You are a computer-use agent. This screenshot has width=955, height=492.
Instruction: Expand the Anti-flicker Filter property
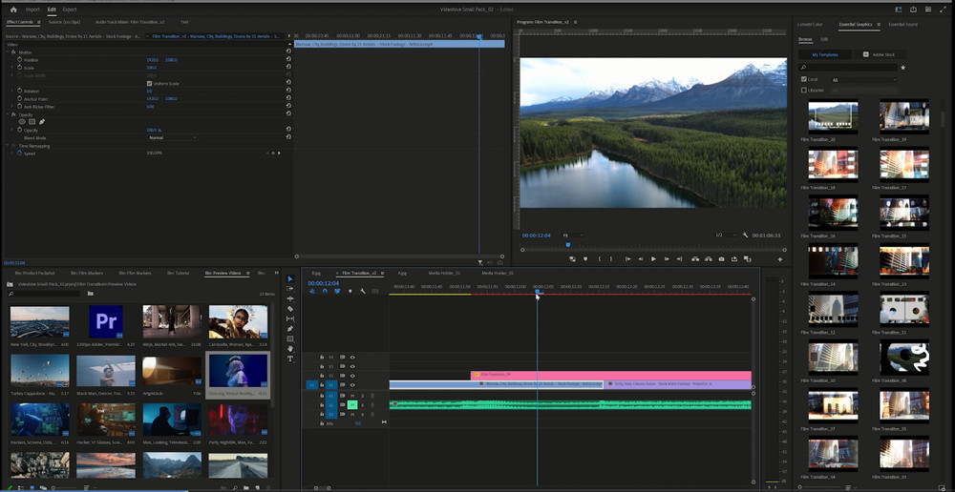12,107
